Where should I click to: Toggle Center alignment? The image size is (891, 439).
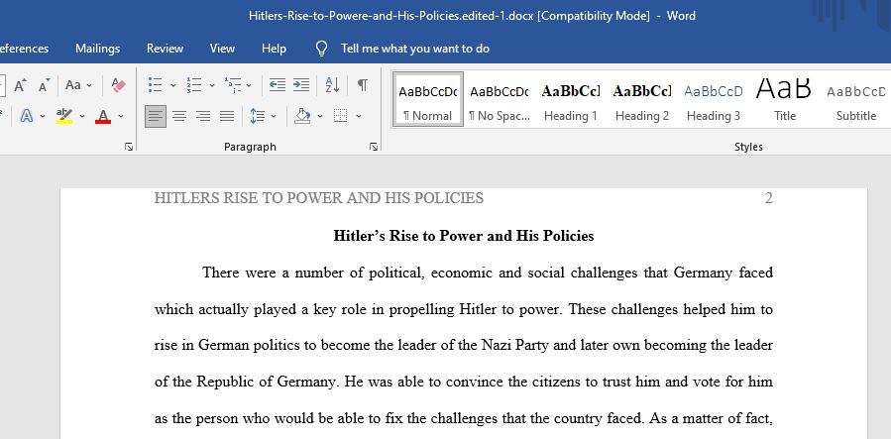pos(179,116)
